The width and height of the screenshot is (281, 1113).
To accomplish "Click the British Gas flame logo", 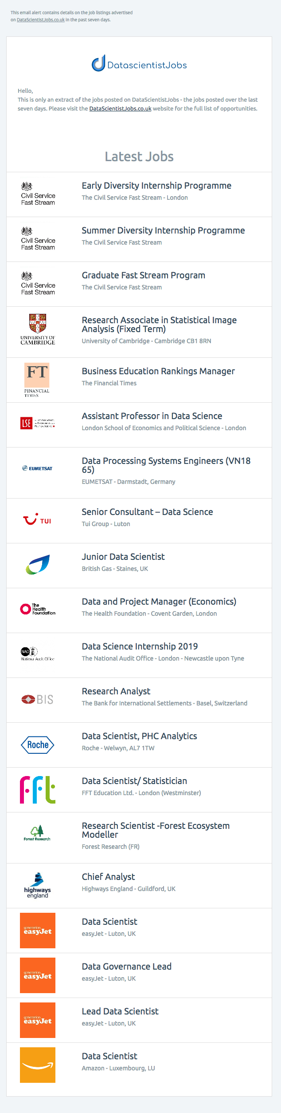I will coord(38,565).
